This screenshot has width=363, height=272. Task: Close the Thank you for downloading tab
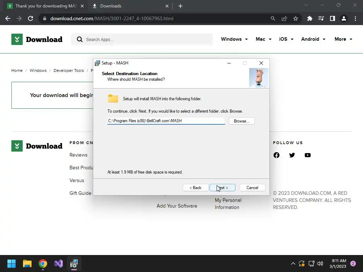click(82, 6)
